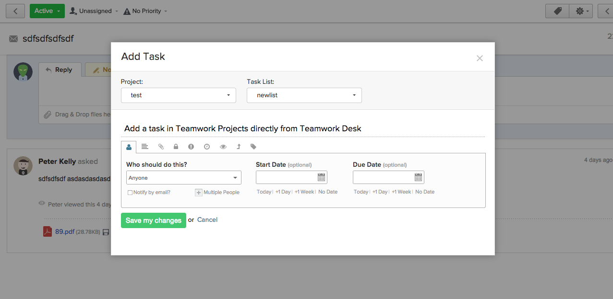Click the Save my changes button
Screen dimensions: 613x299
(153, 220)
